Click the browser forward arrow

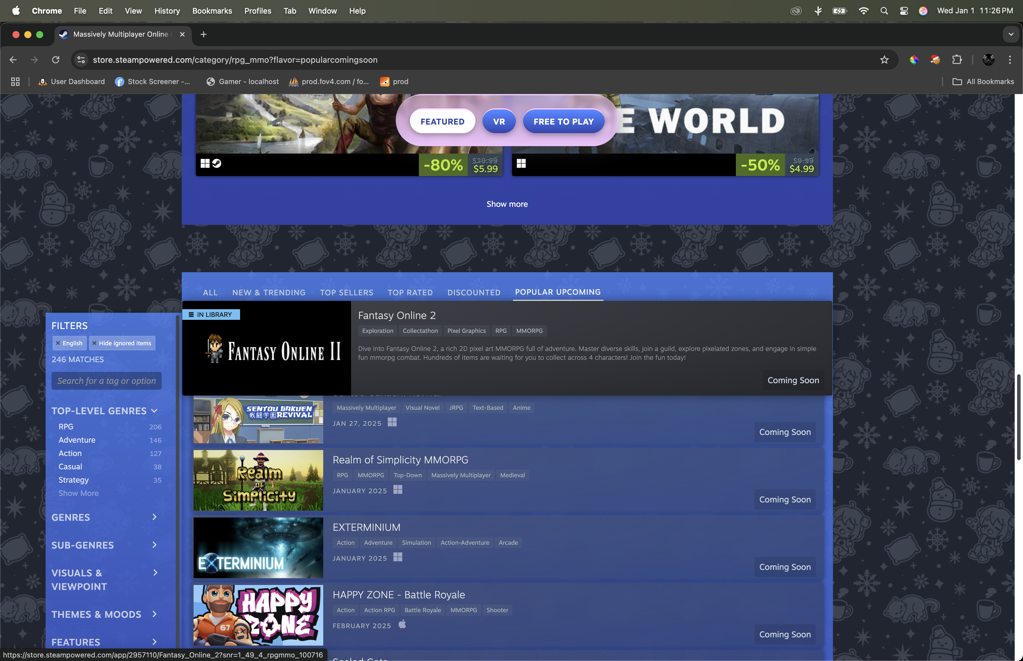pyautogui.click(x=34, y=60)
